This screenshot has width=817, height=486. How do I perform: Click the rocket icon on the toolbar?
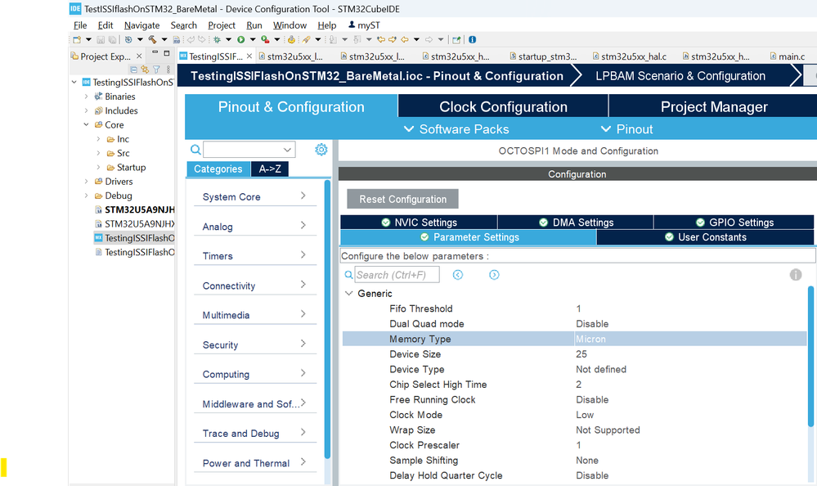coord(307,39)
